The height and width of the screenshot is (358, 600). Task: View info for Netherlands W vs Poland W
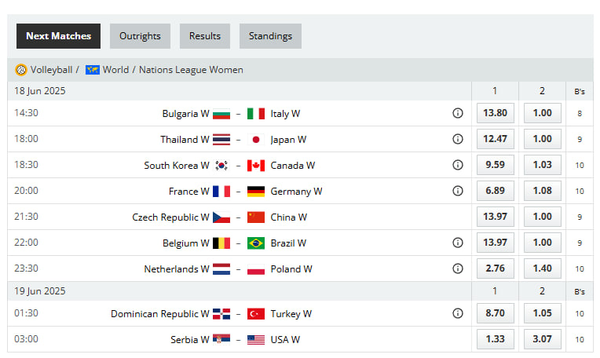pyautogui.click(x=458, y=268)
